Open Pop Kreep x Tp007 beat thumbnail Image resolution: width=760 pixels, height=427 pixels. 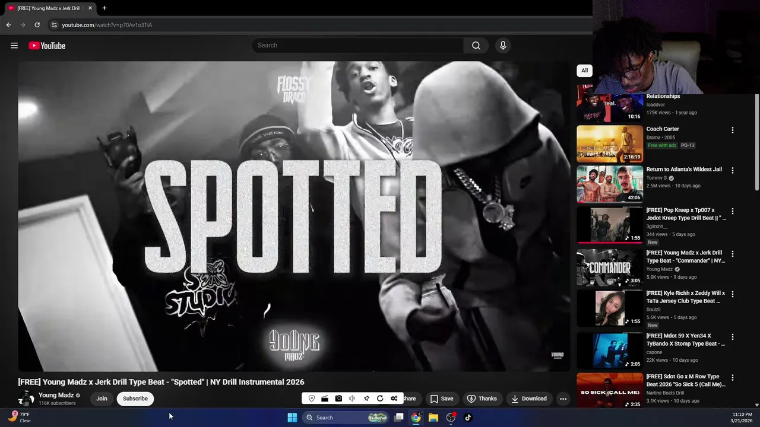[x=610, y=225]
